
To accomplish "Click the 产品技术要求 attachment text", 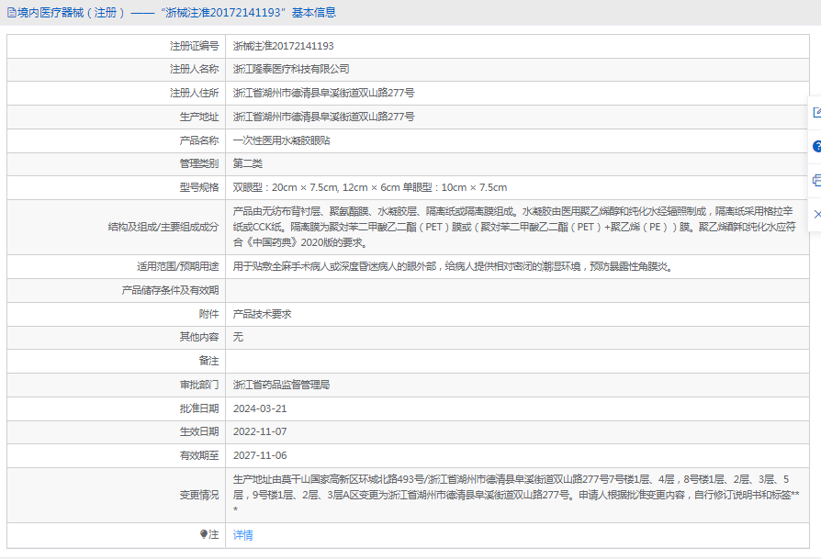I will coord(262,314).
